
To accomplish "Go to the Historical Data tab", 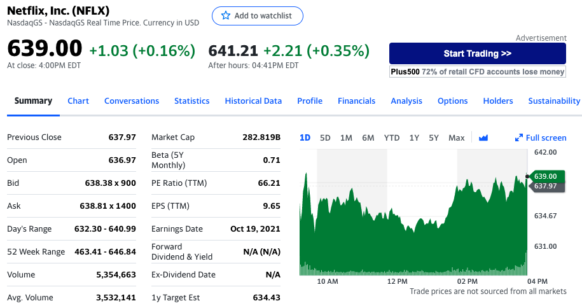I will point(253,101).
